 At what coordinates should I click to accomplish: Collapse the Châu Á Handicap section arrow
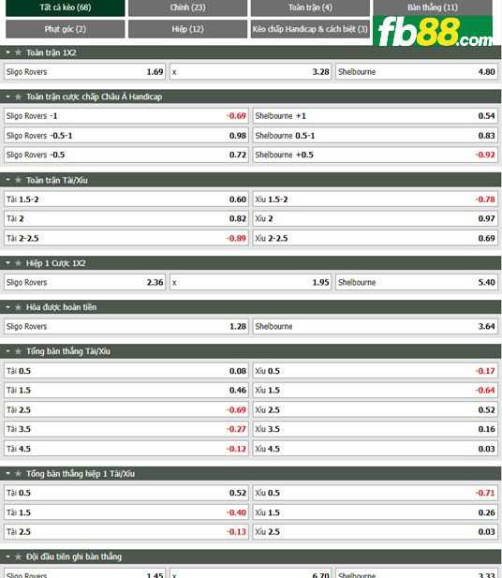8,96
